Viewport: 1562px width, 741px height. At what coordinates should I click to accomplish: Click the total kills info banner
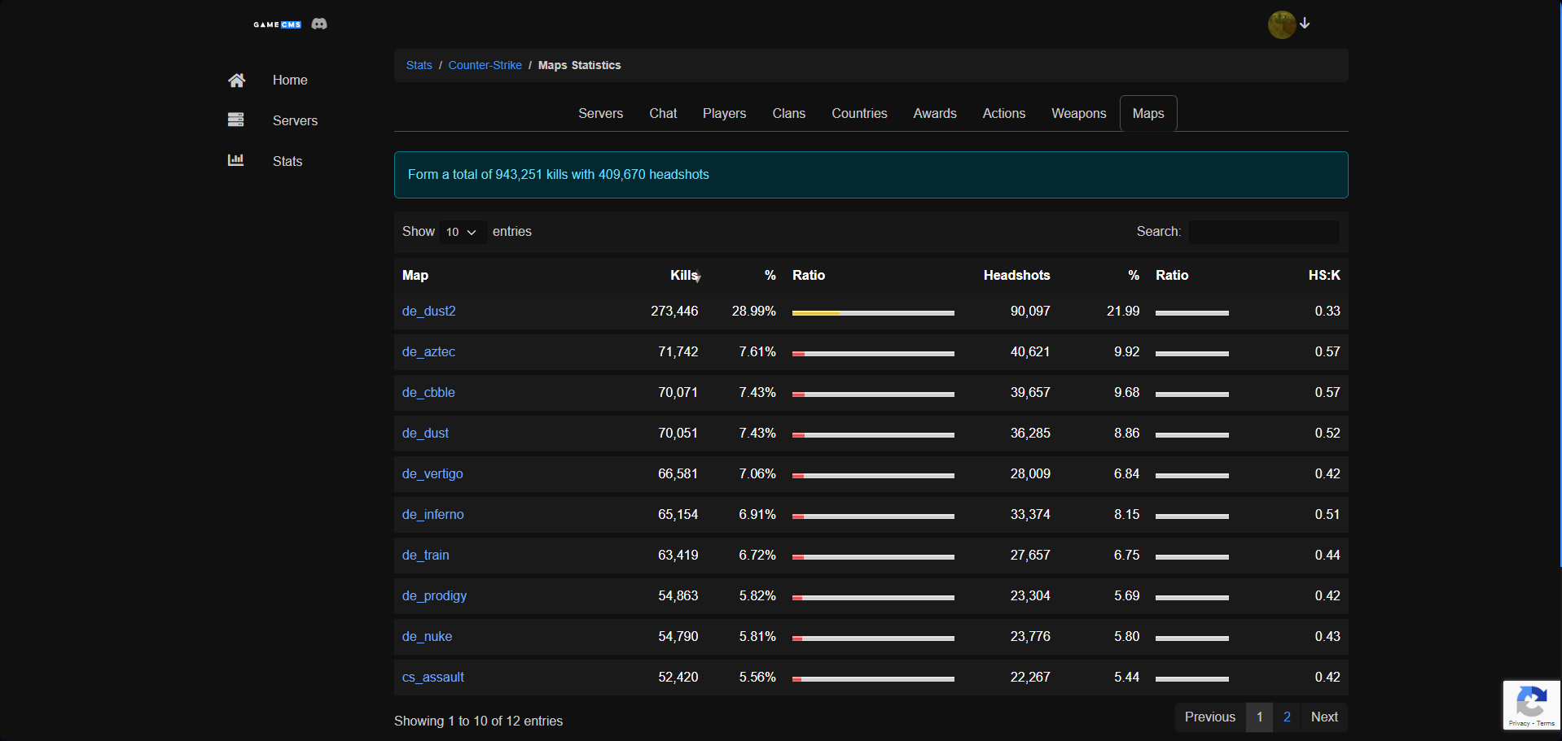point(871,175)
